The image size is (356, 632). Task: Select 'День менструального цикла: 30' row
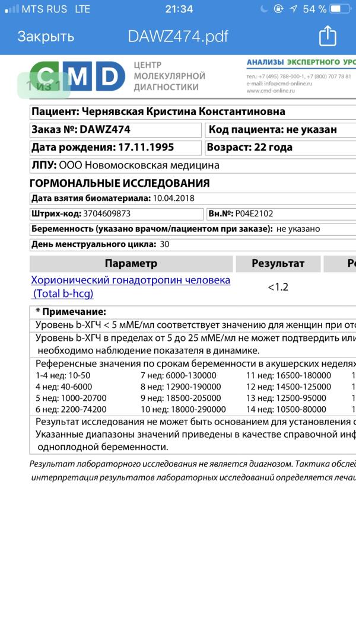tap(193, 244)
